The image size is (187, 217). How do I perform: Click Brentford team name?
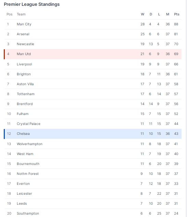pyautogui.click(x=25, y=104)
